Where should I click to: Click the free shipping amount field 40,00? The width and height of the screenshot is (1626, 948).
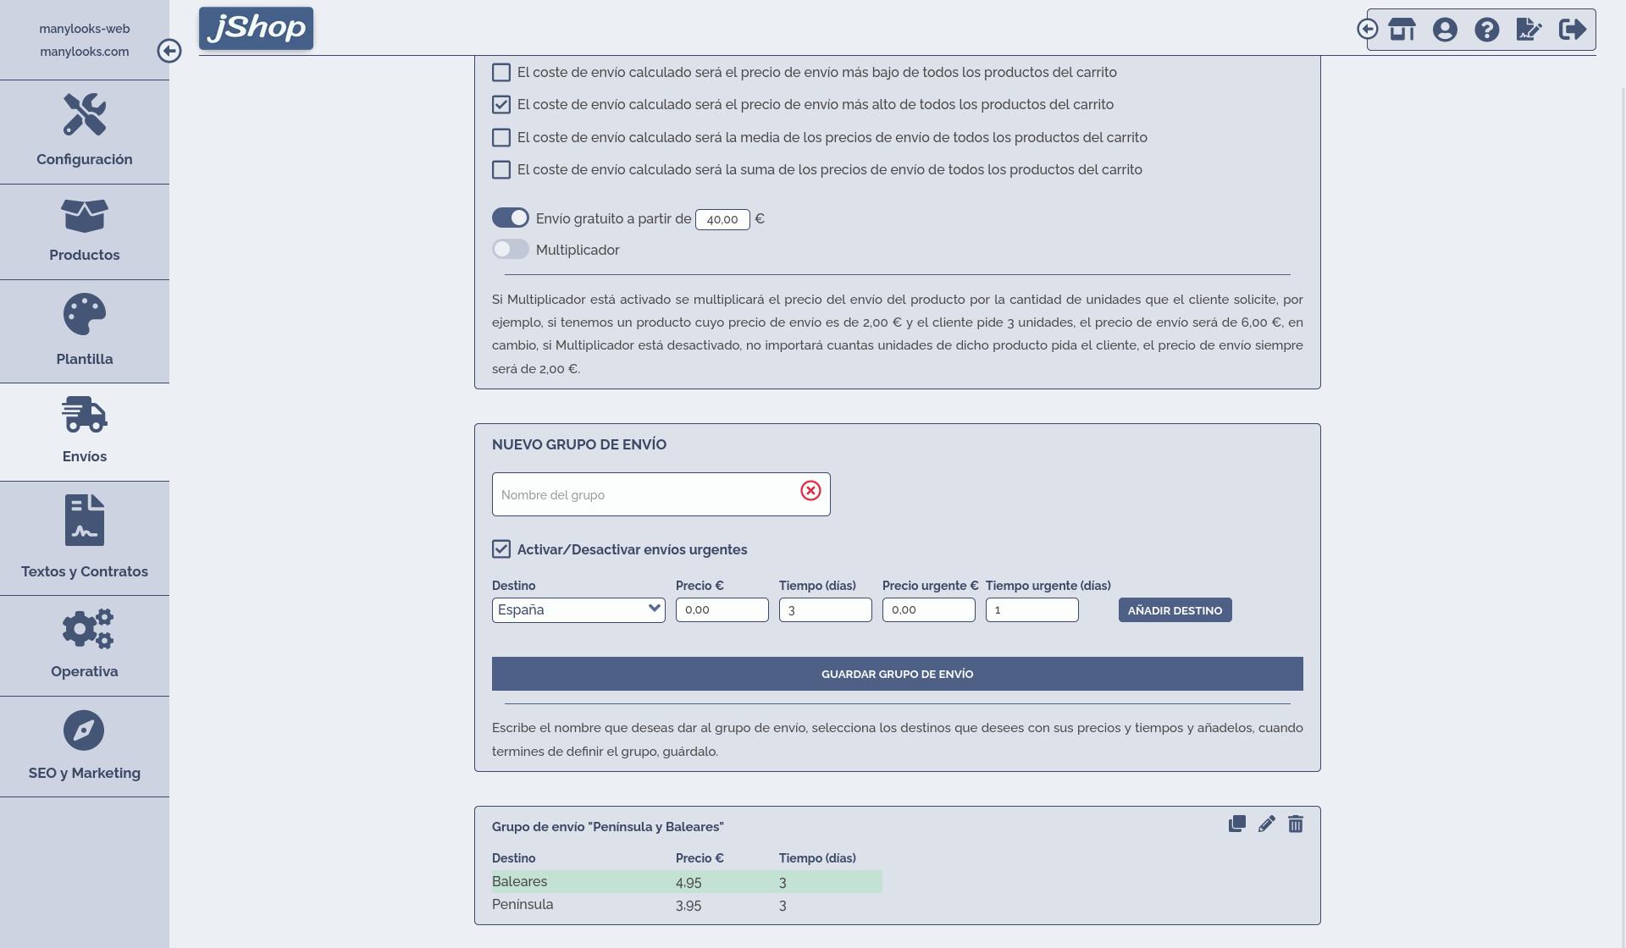[722, 219]
